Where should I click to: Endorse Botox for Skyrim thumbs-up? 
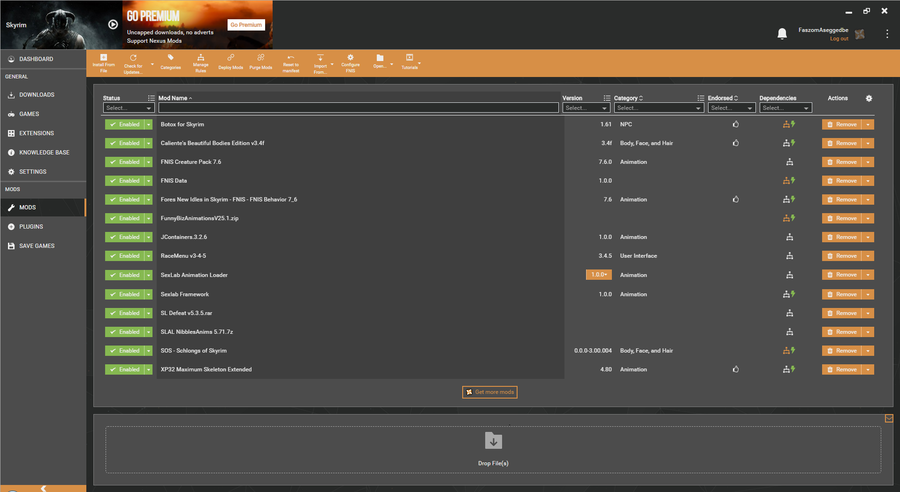736,124
